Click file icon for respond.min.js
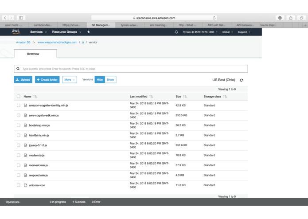 coord(26,175)
